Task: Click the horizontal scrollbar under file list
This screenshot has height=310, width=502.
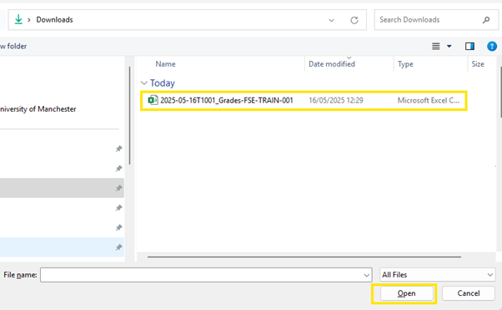Action: click(x=304, y=257)
